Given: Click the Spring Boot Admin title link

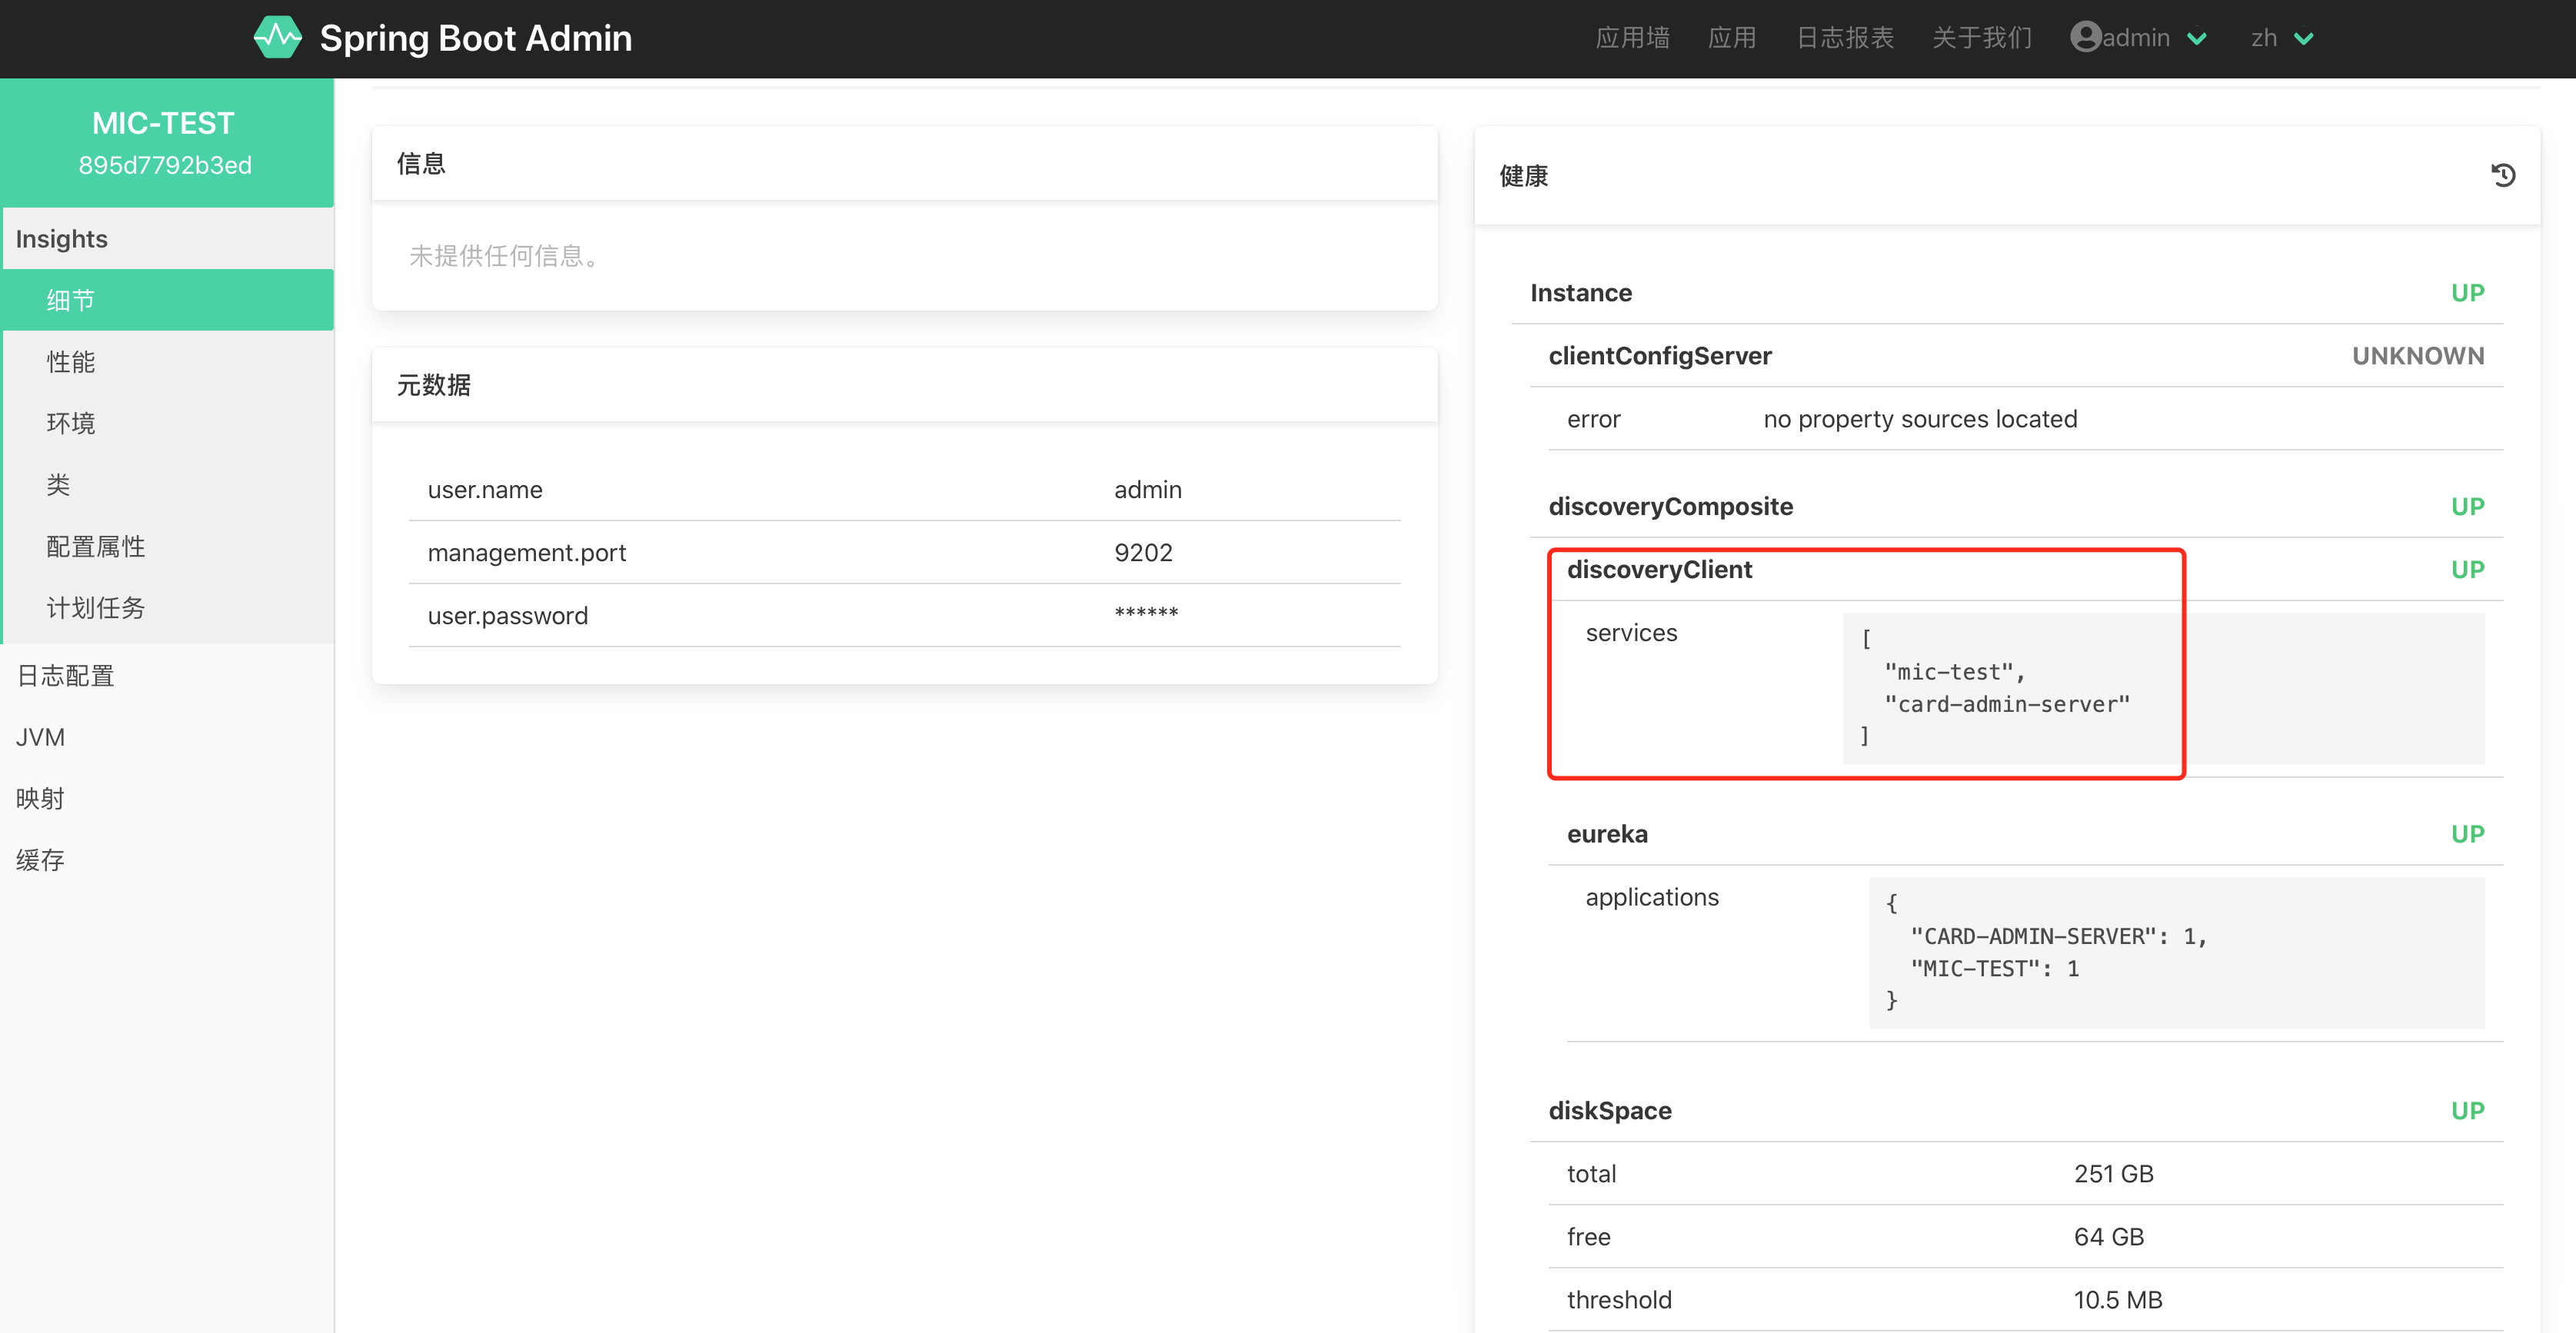Looking at the screenshot, I should click(476, 38).
